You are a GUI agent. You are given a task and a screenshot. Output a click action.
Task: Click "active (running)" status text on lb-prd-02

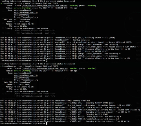click(x=23, y=71)
